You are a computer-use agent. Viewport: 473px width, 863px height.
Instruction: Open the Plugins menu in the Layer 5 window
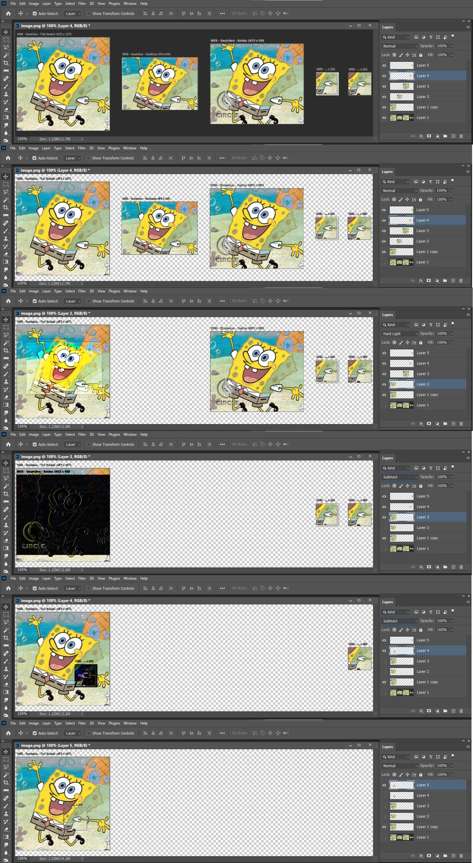coord(114,723)
